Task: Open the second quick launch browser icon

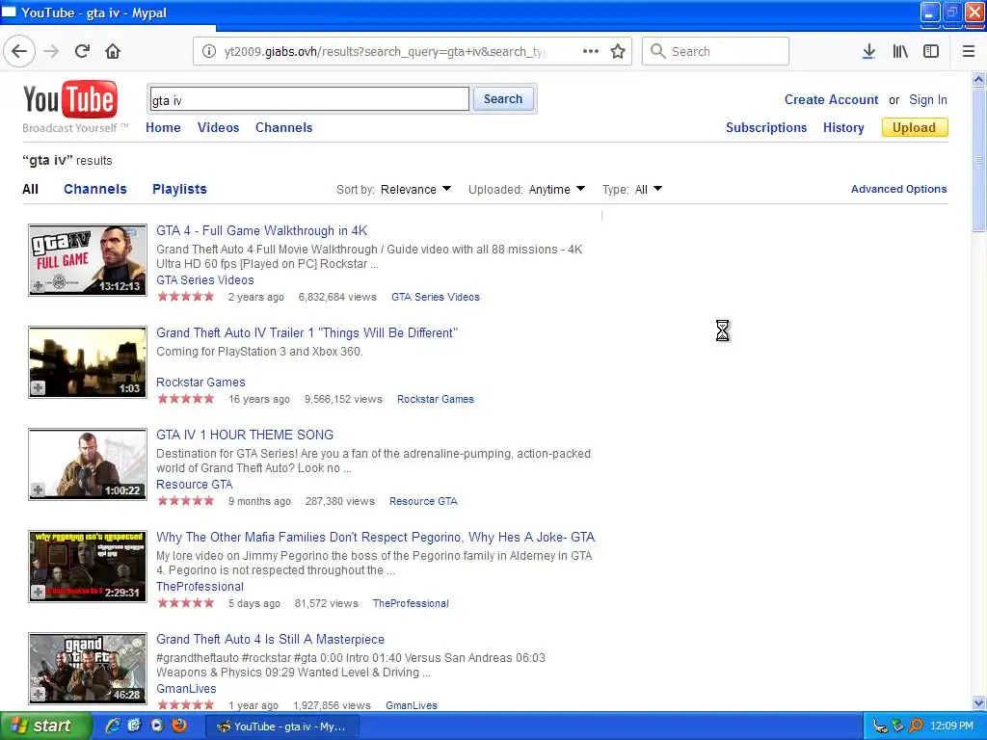Action: tap(134, 726)
